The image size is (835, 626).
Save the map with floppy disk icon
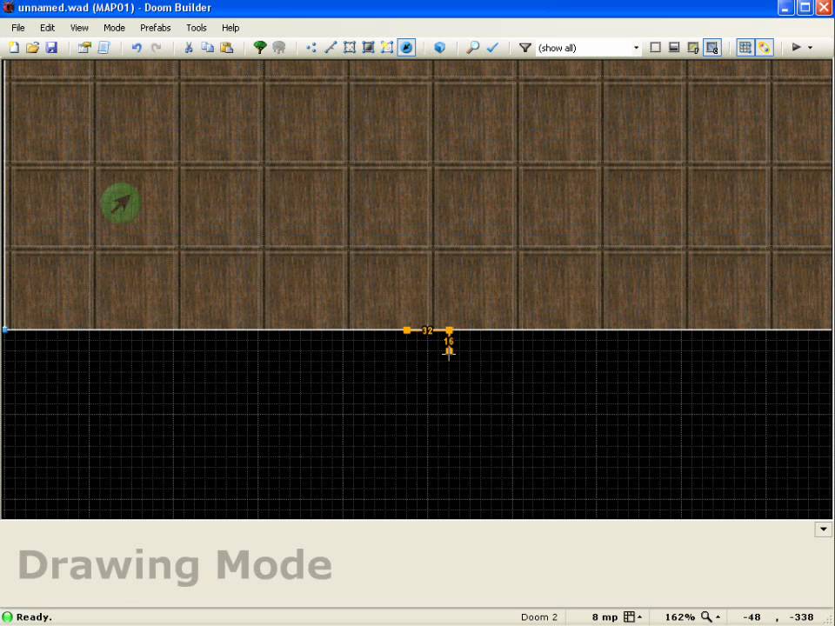[x=51, y=47]
